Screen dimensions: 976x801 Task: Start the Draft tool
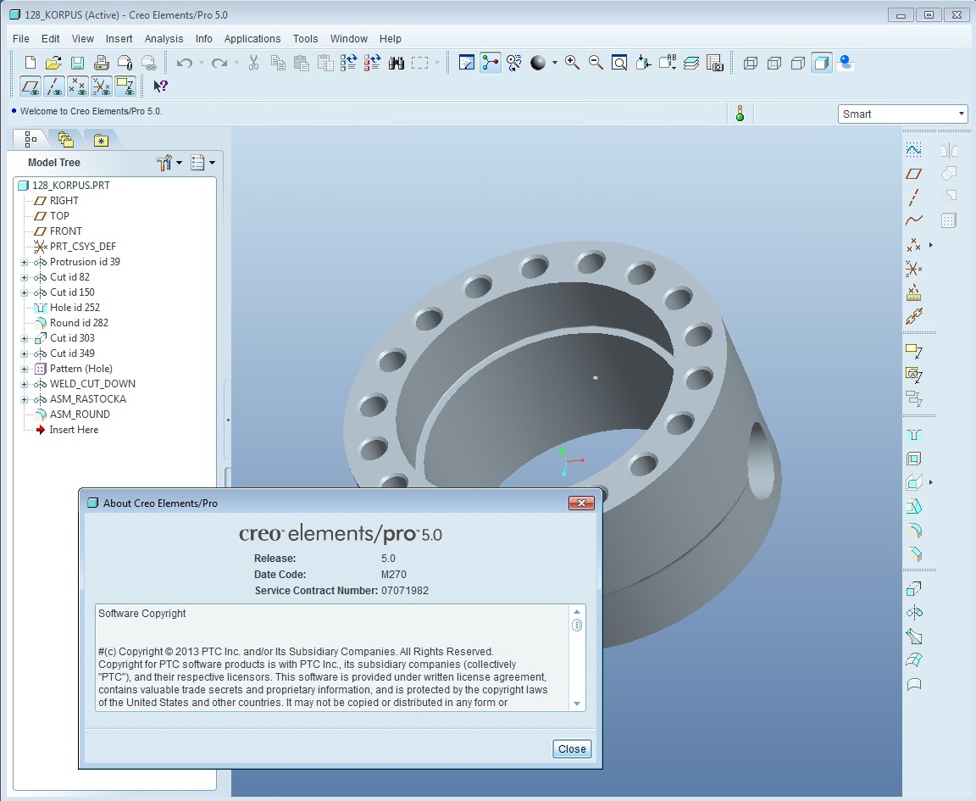[914, 506]
